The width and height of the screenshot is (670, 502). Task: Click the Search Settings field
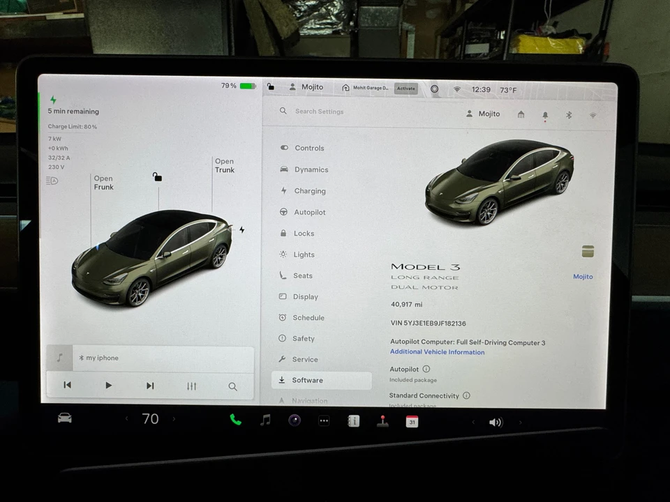pyautogui.click(x=319, y=112)
